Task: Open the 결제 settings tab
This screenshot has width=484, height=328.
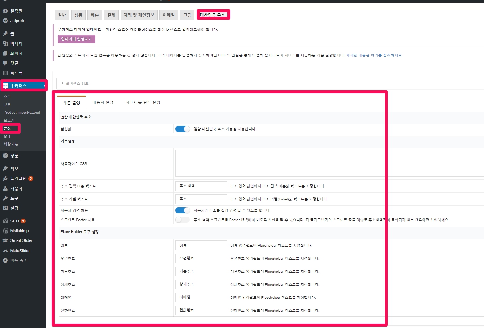Action: click(111, 15)
